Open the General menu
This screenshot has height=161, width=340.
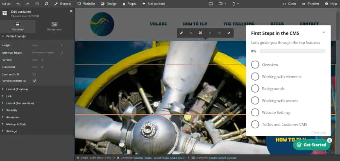tap(63, 4)
